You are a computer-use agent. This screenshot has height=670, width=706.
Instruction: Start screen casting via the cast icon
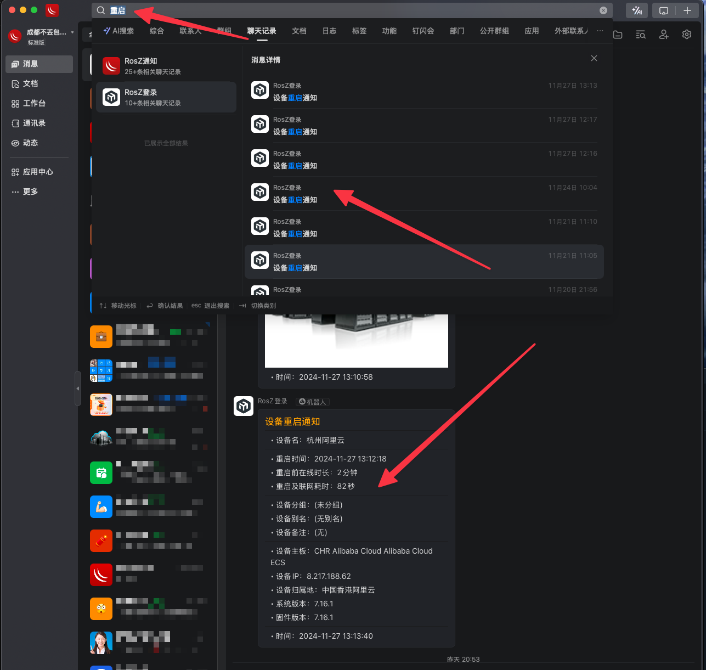(665, 10)
